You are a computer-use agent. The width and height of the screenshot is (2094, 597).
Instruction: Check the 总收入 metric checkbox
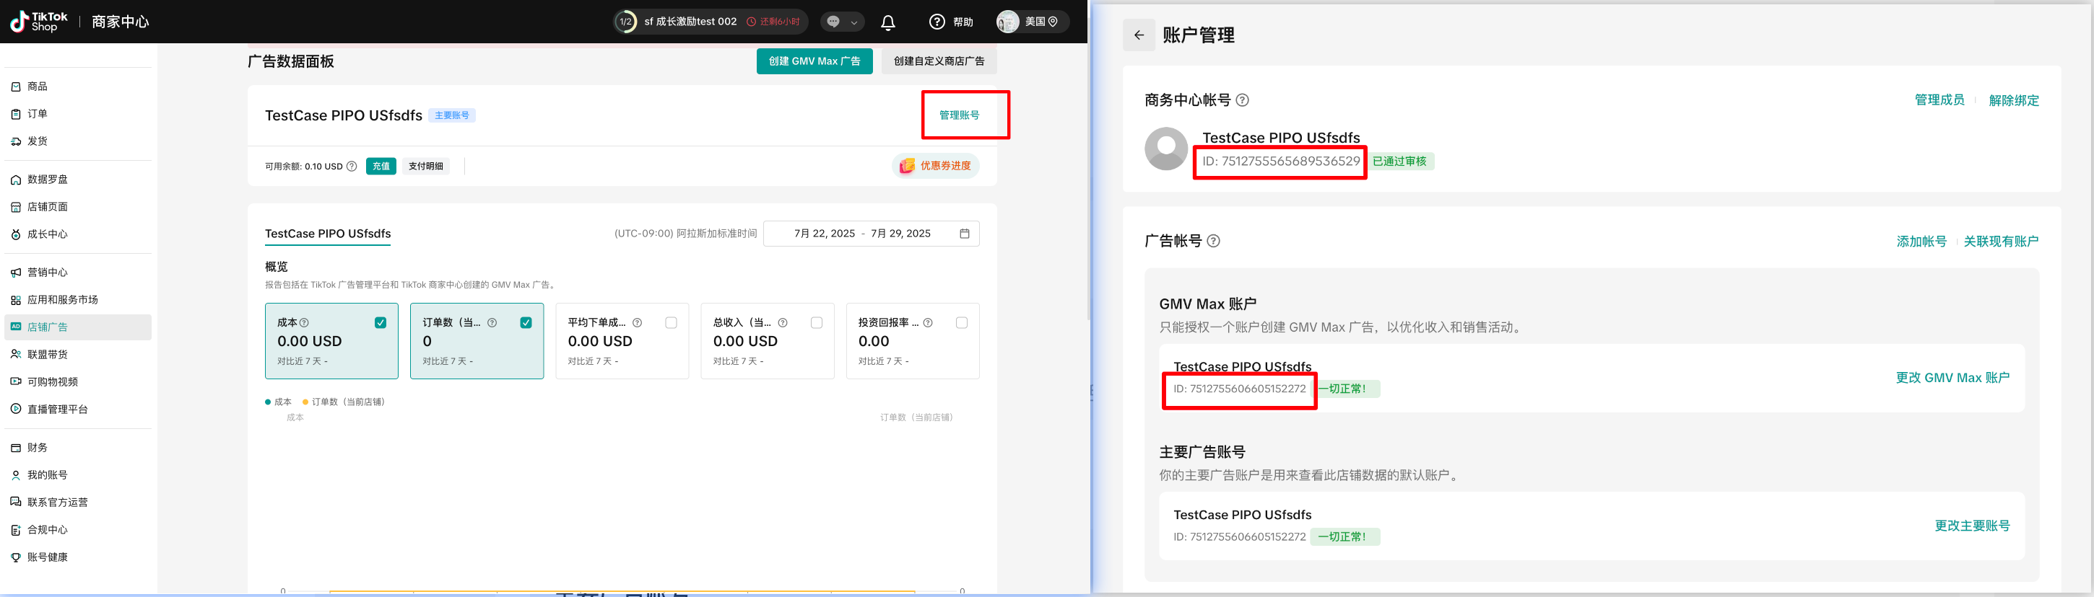pyautogui.click(x=816, y=323)
